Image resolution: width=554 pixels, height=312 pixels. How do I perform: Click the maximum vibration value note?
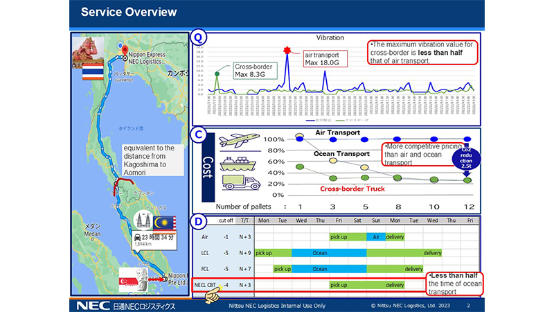(x=422, y=53)
